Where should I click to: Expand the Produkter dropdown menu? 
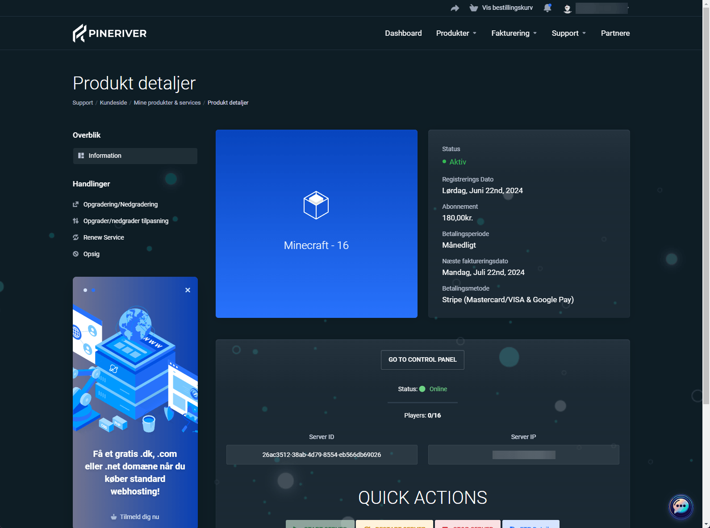tap(456, 33)
